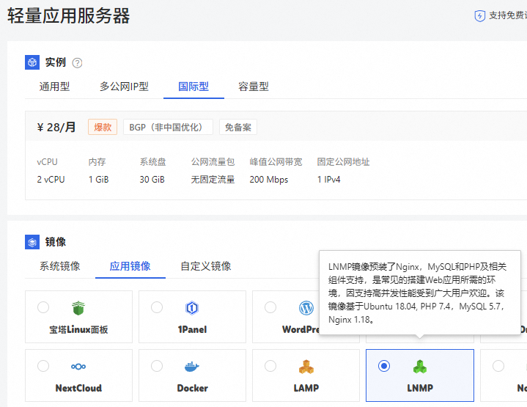Screen dimensions: 527x407
Task: Click the vCPU column header
Action: click(x=47, y=162)
